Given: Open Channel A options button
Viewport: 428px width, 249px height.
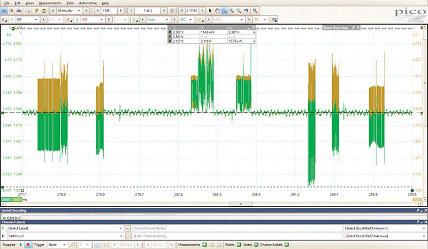Looking at the screenshot, I should click(4, 19).
